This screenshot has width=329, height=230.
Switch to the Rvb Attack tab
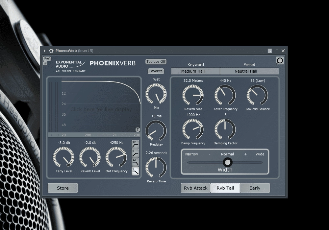[195, 188]
